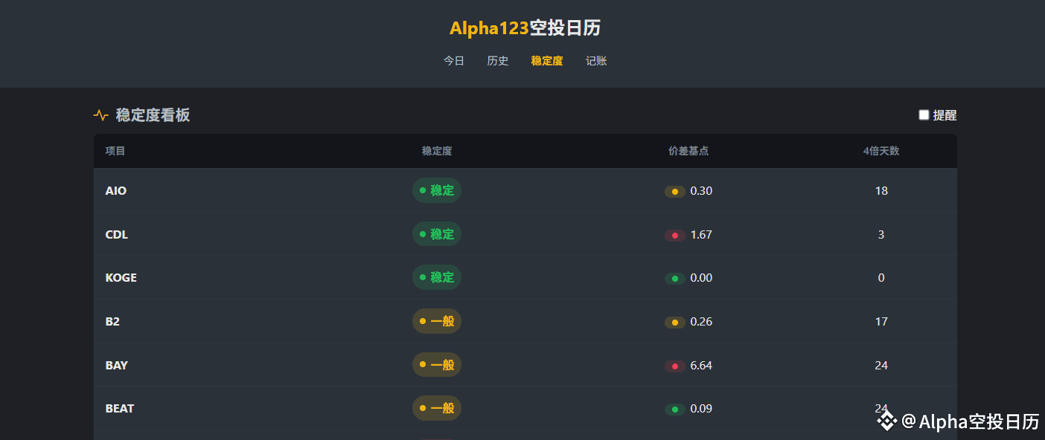1045x440 pixels.
Task: Click the yellow indicator dot for AIO
Action: pyautogui.click(x=674, y=192)
